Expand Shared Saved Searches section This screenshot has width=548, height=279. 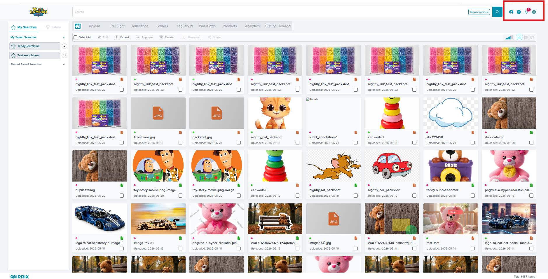(64, 64)
